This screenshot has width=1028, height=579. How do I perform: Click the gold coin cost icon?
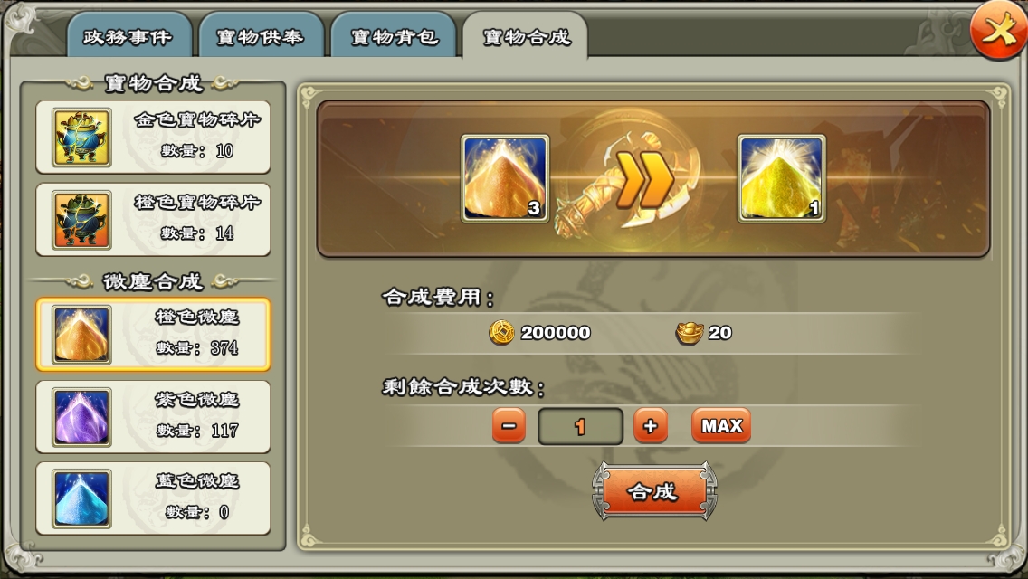click(x=501, y=332)
